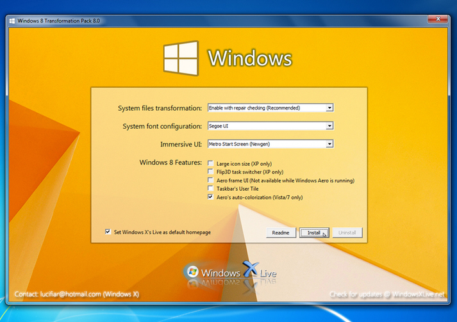Image resolution: width=457 pixels, height=322 pixels.
Task: Expand the System font configuration arrow
Action: click(x=329, y=126)
